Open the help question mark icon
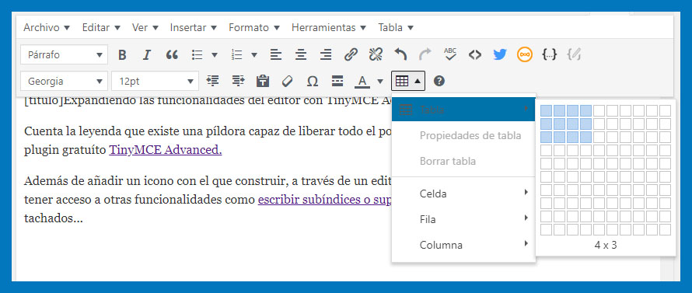Viewport: 692px width, 293px height. pyautogui.click(x=439, y=81)
